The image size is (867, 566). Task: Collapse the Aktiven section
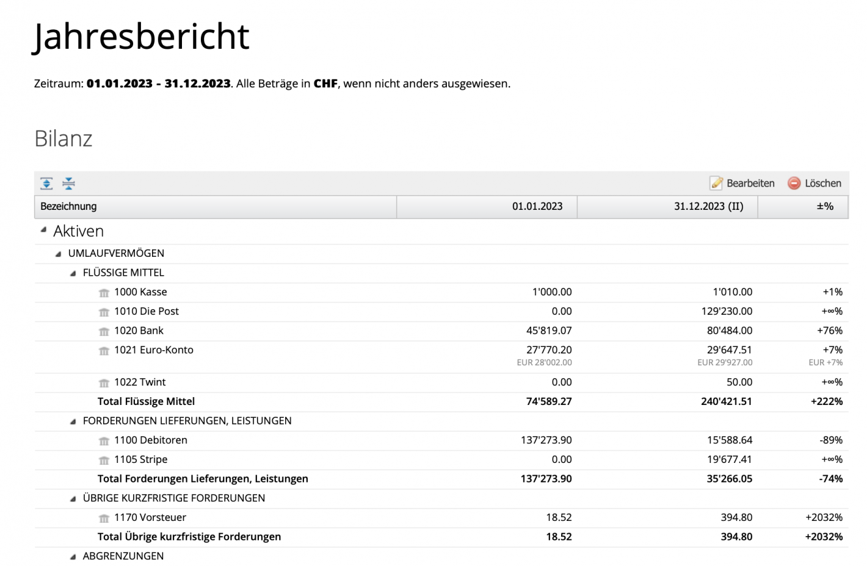point(43,229)
